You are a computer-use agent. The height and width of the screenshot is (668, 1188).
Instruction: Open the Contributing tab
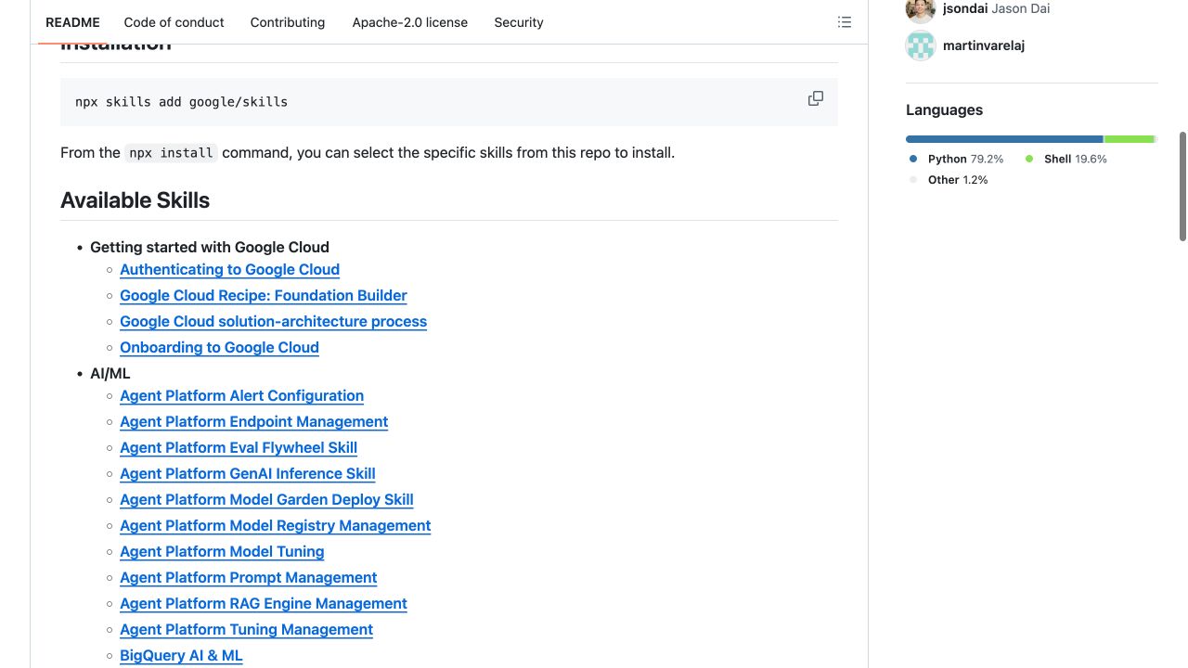288,22
